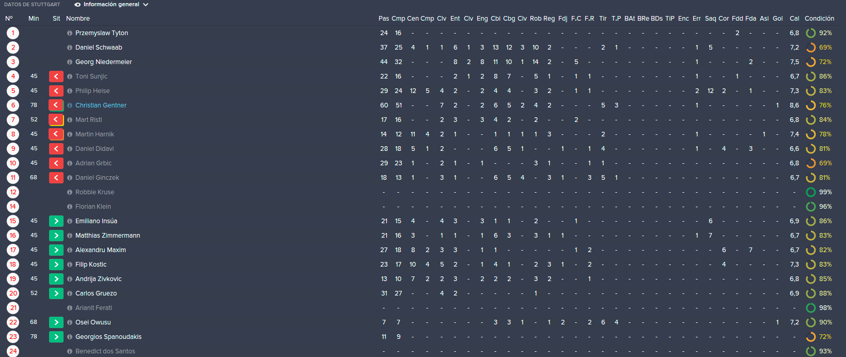
Task: Sort by Cal rating column header
Action: point(794,19)
